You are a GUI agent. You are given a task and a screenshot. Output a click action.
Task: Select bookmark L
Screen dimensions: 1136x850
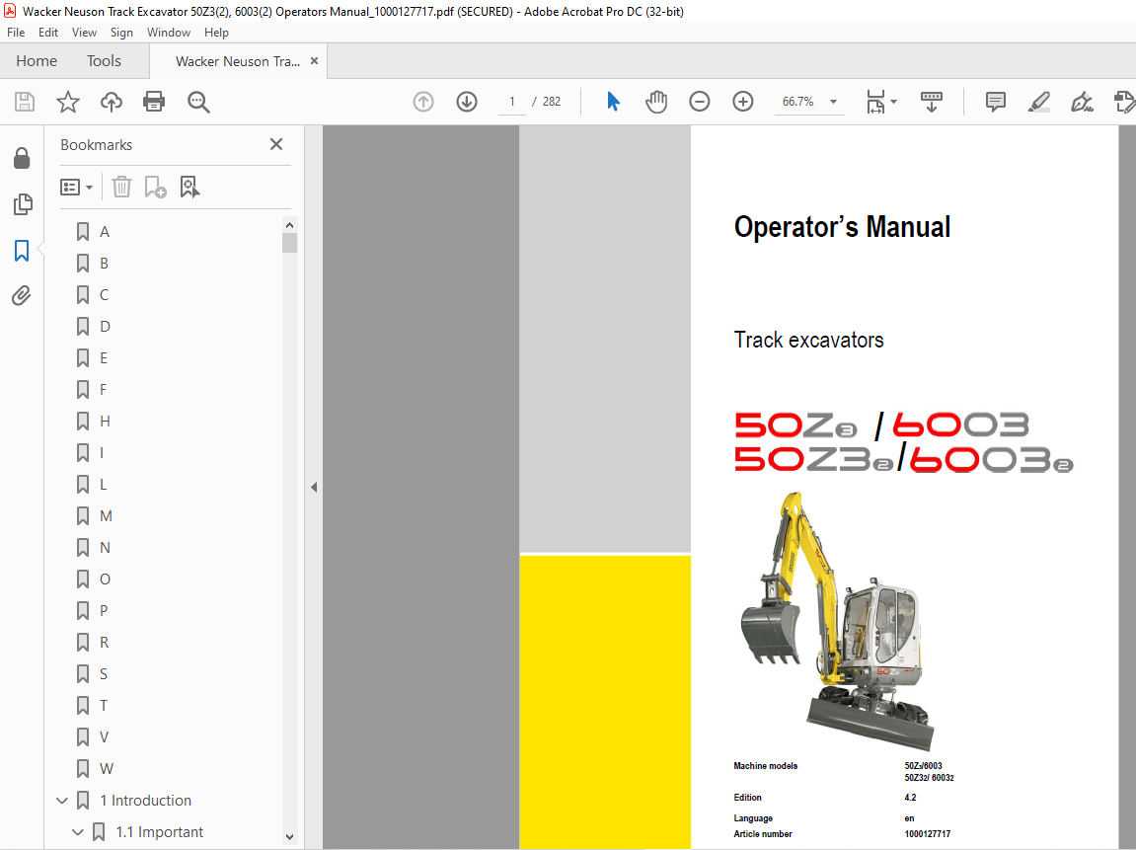click(103, 484)
